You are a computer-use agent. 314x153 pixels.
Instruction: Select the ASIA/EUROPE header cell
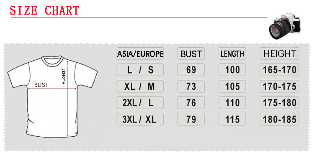pyautogui.click(x=140, y=54)
